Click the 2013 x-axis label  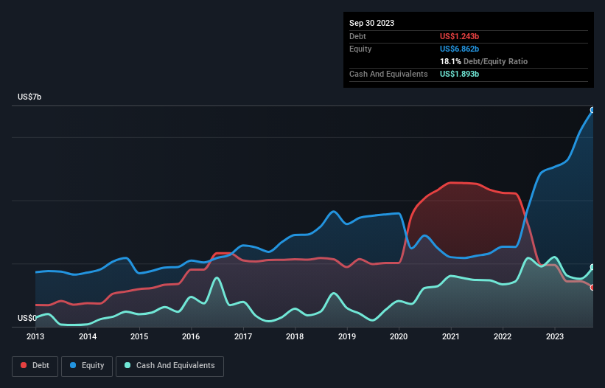(x=35, y=336)
